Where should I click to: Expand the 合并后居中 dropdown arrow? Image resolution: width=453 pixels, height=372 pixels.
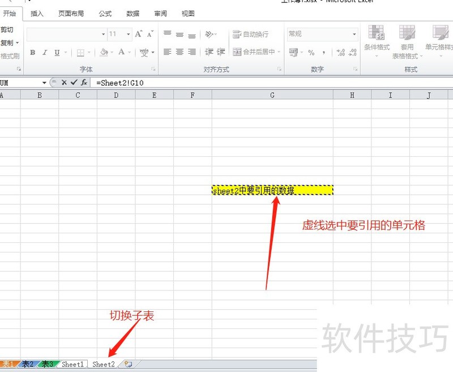coord(278,52)
